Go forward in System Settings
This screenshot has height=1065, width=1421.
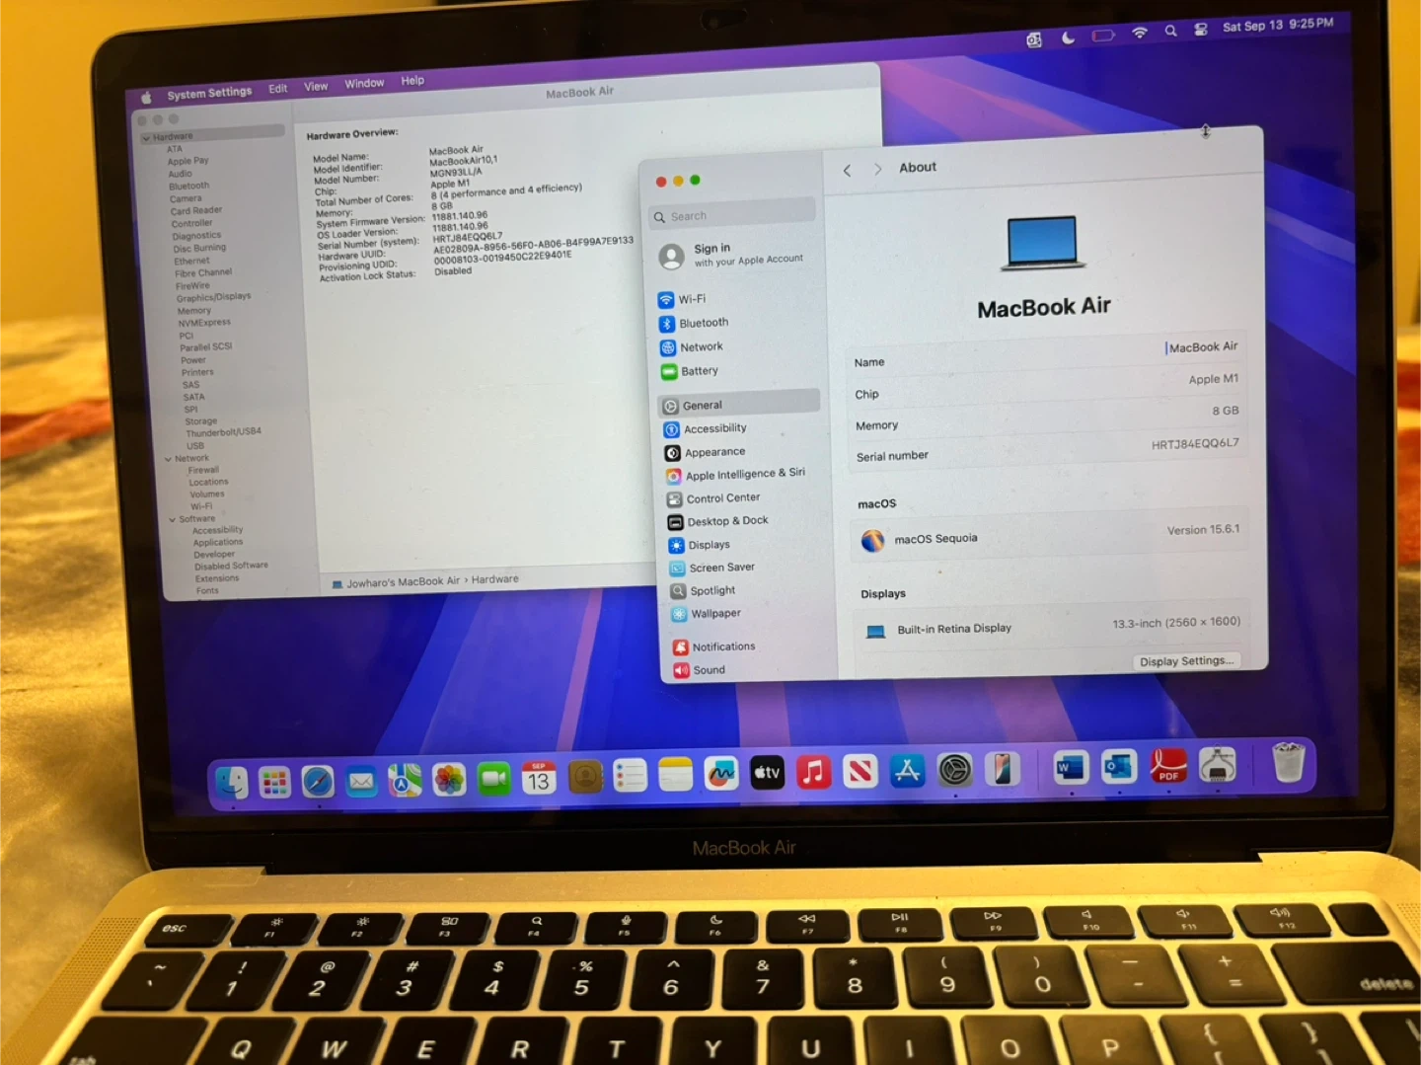(x=877, y=169)
